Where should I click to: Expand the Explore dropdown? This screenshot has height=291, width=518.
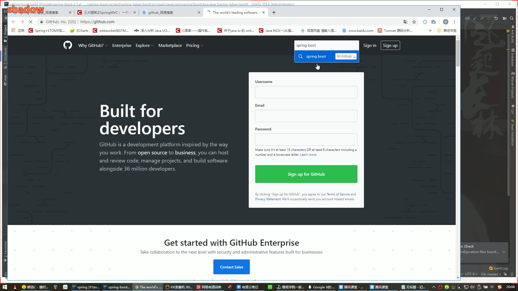145,45
